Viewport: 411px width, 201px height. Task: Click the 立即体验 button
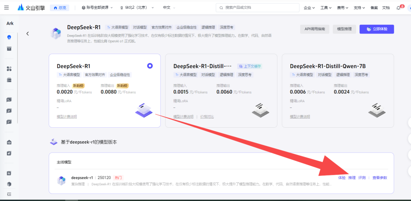[377, 29]
